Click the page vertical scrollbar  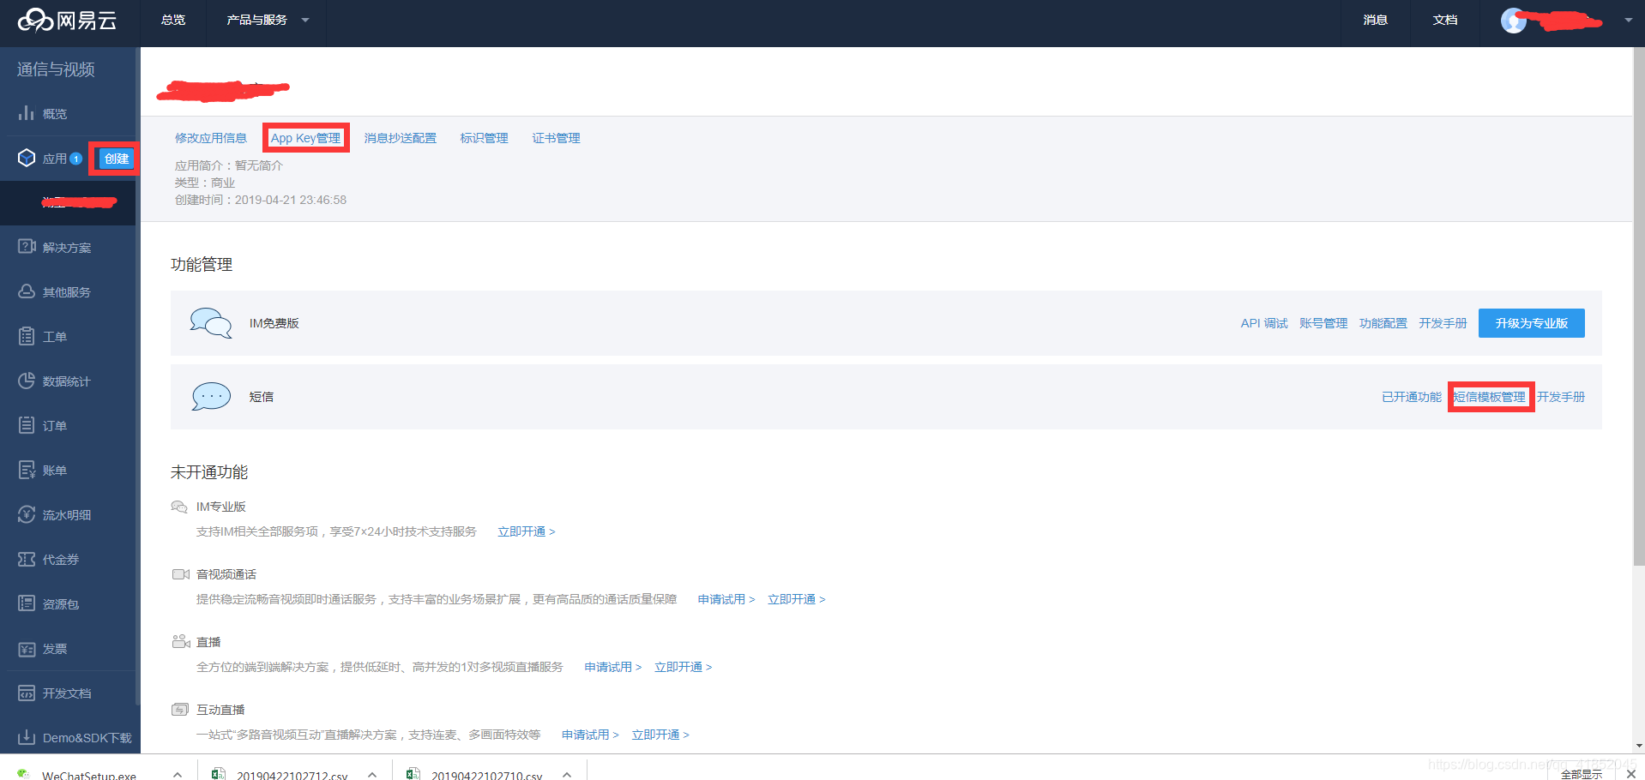point(1638,309)
